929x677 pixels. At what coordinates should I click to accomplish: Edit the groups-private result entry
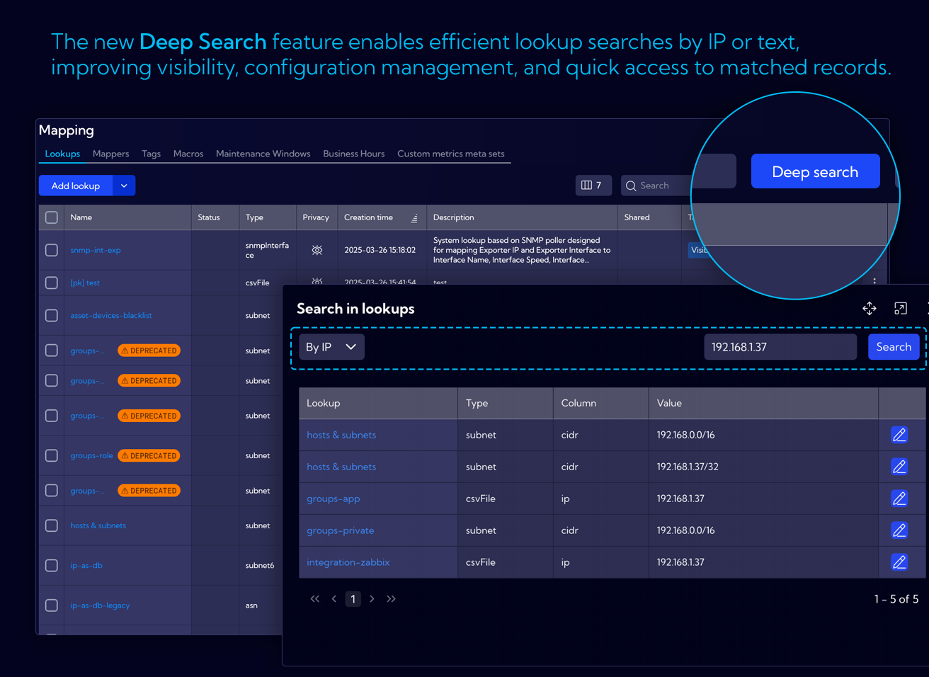[x=899, y=530]
